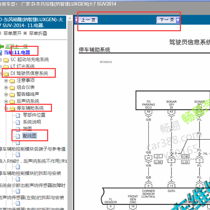Click the FL SENSOR label in diagram

[x=111, y=201]
